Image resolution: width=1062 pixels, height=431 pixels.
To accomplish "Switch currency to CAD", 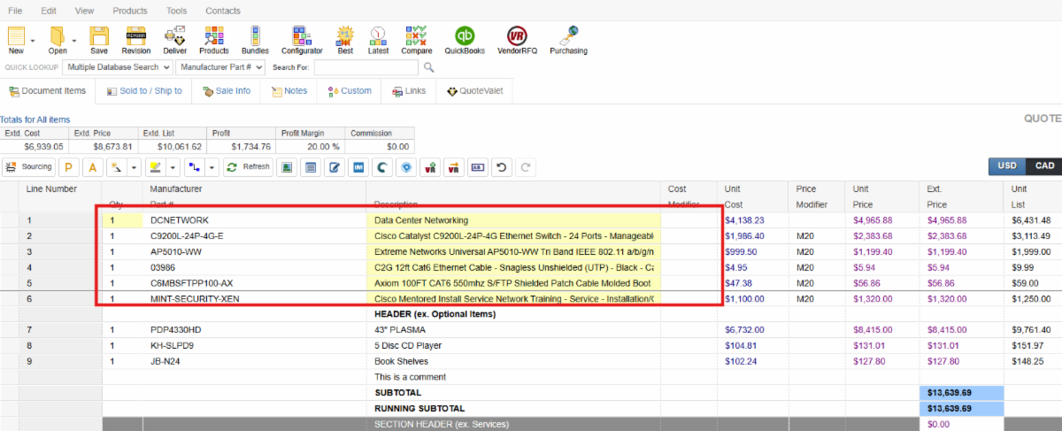I will pos(1043,166).
